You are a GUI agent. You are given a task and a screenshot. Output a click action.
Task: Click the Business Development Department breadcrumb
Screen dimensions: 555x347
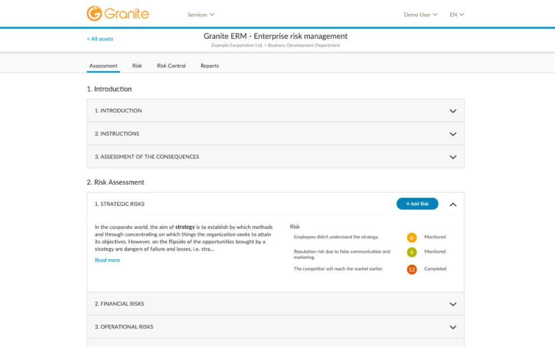pyautogui.click(x=304, y=45)
